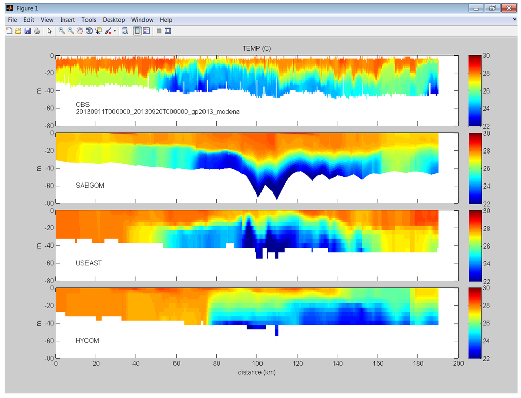Screen dimensions: 521x398
Task: Print the figure with the printer icon
Action: 37,31
